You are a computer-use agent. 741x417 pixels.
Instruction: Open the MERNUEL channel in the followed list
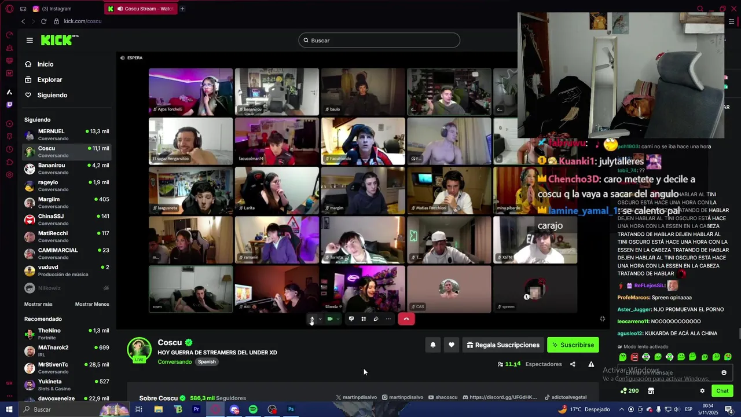[x=67, y=135]
